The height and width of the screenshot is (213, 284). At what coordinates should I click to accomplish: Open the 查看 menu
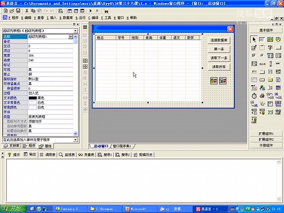[x=39, y=17]
